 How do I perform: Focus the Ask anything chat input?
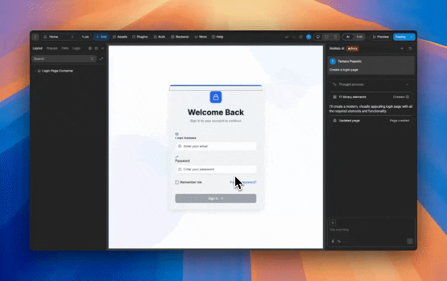(371, 229)
